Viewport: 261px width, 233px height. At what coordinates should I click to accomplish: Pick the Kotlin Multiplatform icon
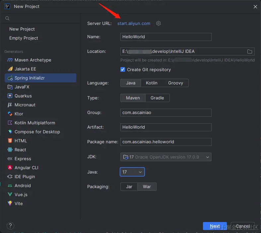pos(10,123)
